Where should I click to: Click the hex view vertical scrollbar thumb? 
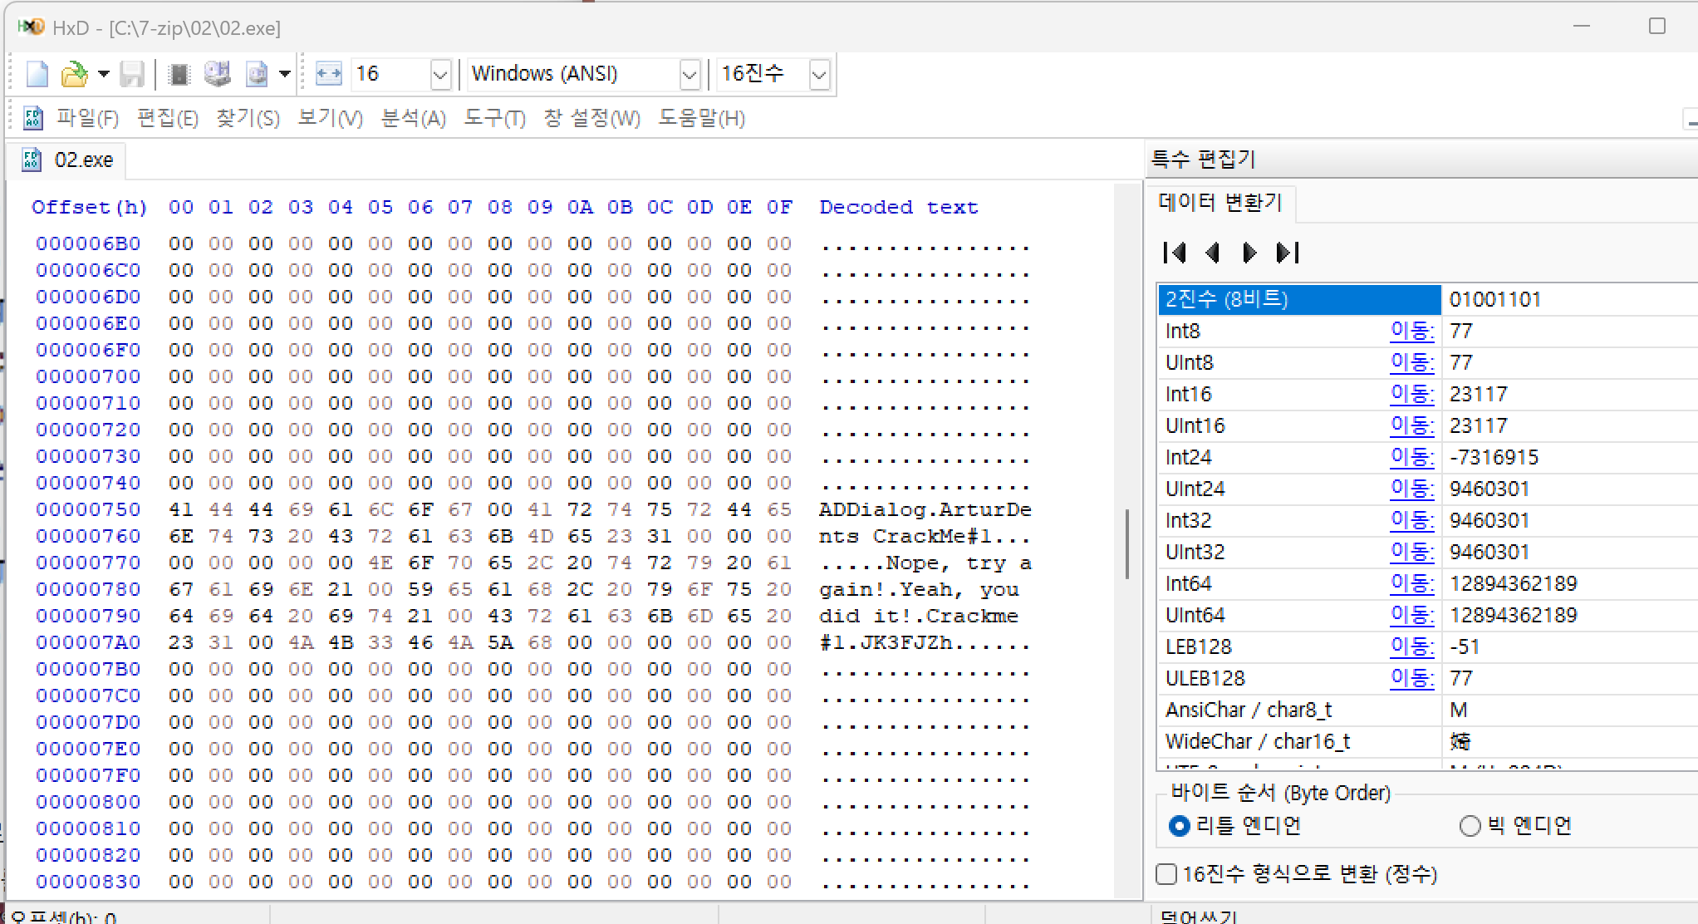point(1127,544)
